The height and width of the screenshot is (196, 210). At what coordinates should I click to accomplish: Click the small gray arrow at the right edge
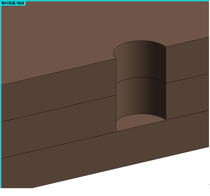[209, 185]
